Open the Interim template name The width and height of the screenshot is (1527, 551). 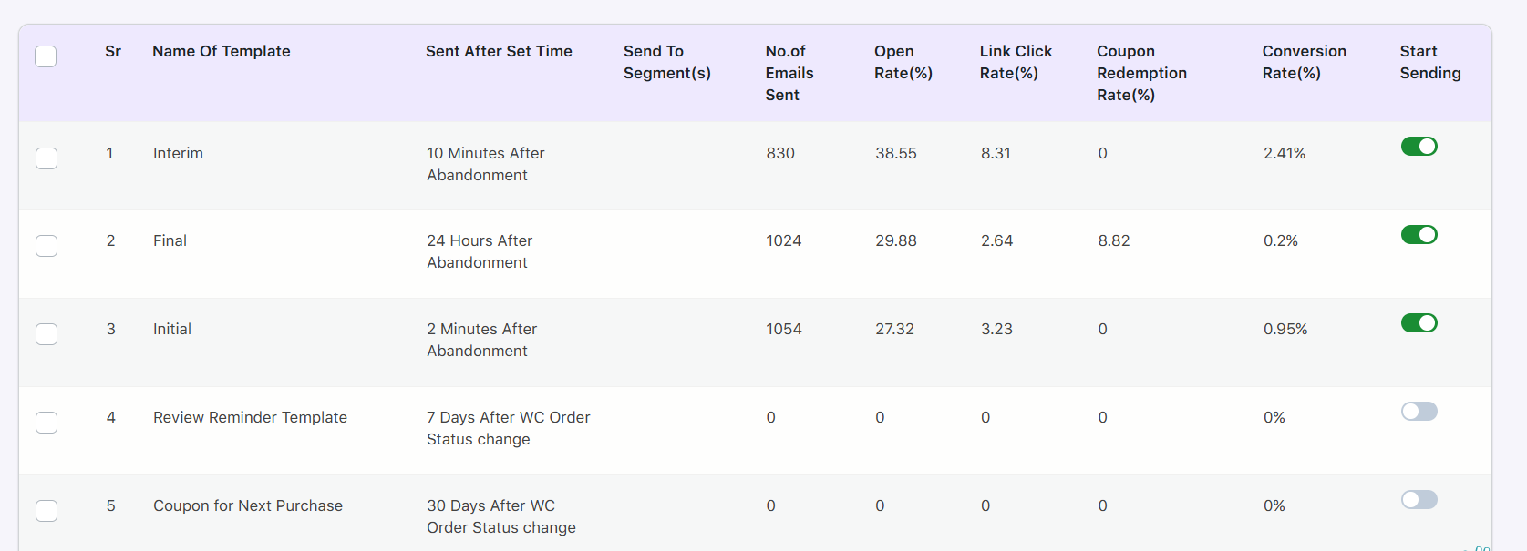[178, 153]
